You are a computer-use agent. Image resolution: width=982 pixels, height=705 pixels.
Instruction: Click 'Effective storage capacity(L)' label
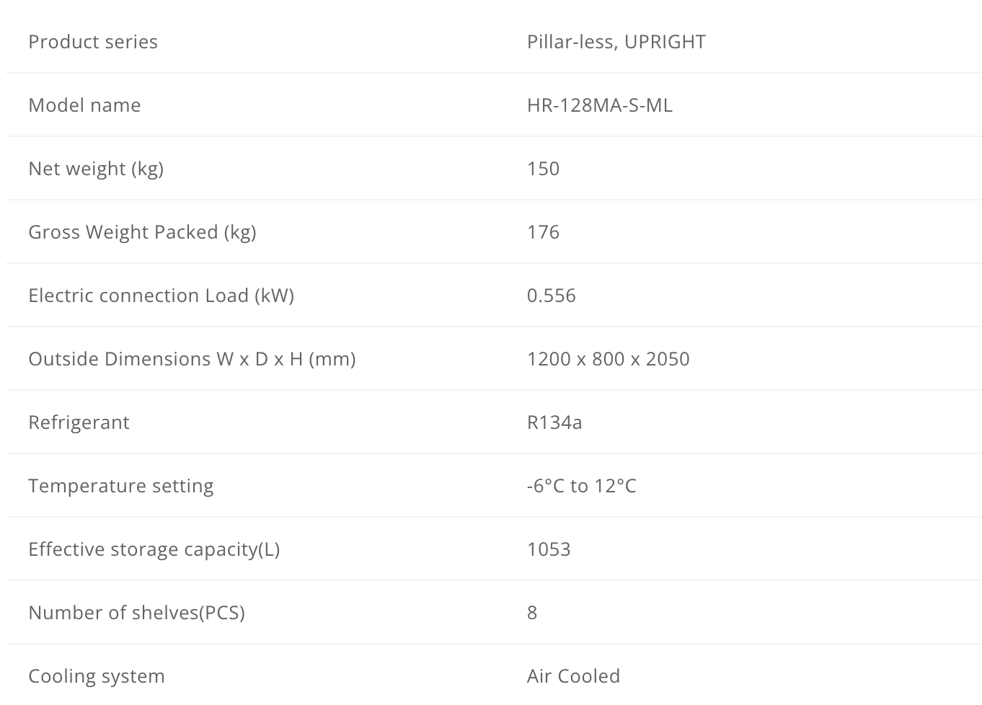coord(154,549)
